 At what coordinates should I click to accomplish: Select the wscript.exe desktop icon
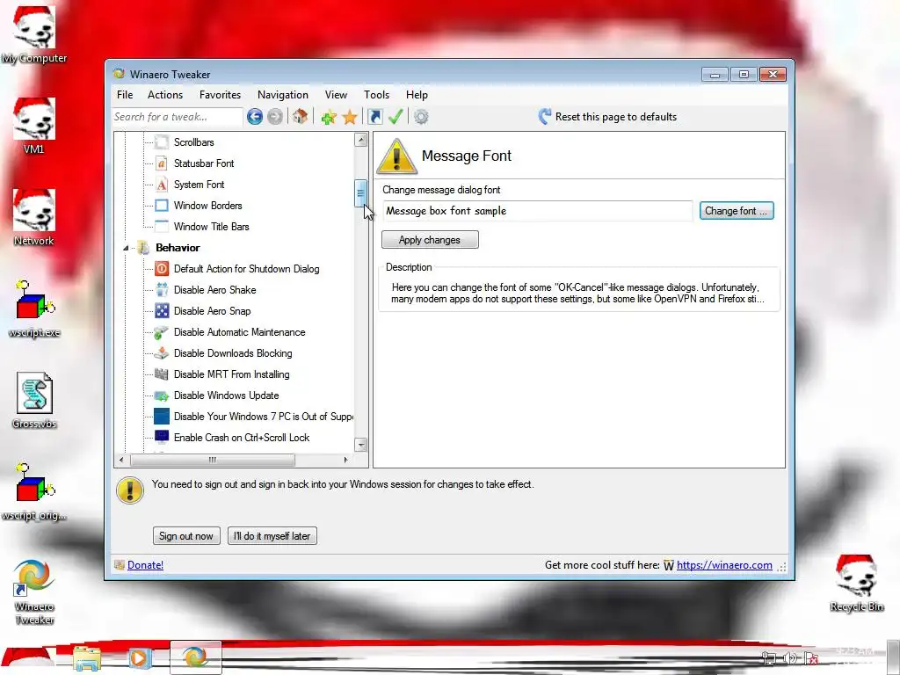[34, 309]
